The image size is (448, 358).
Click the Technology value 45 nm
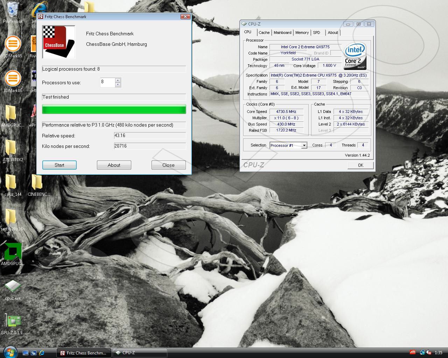pyautogui.click(x=279, y=66)
